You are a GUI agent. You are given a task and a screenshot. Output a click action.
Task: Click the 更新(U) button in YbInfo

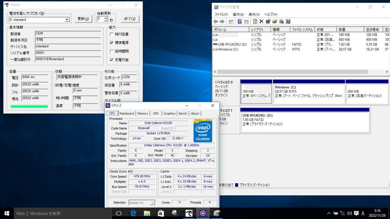click(x=83, y=19)
